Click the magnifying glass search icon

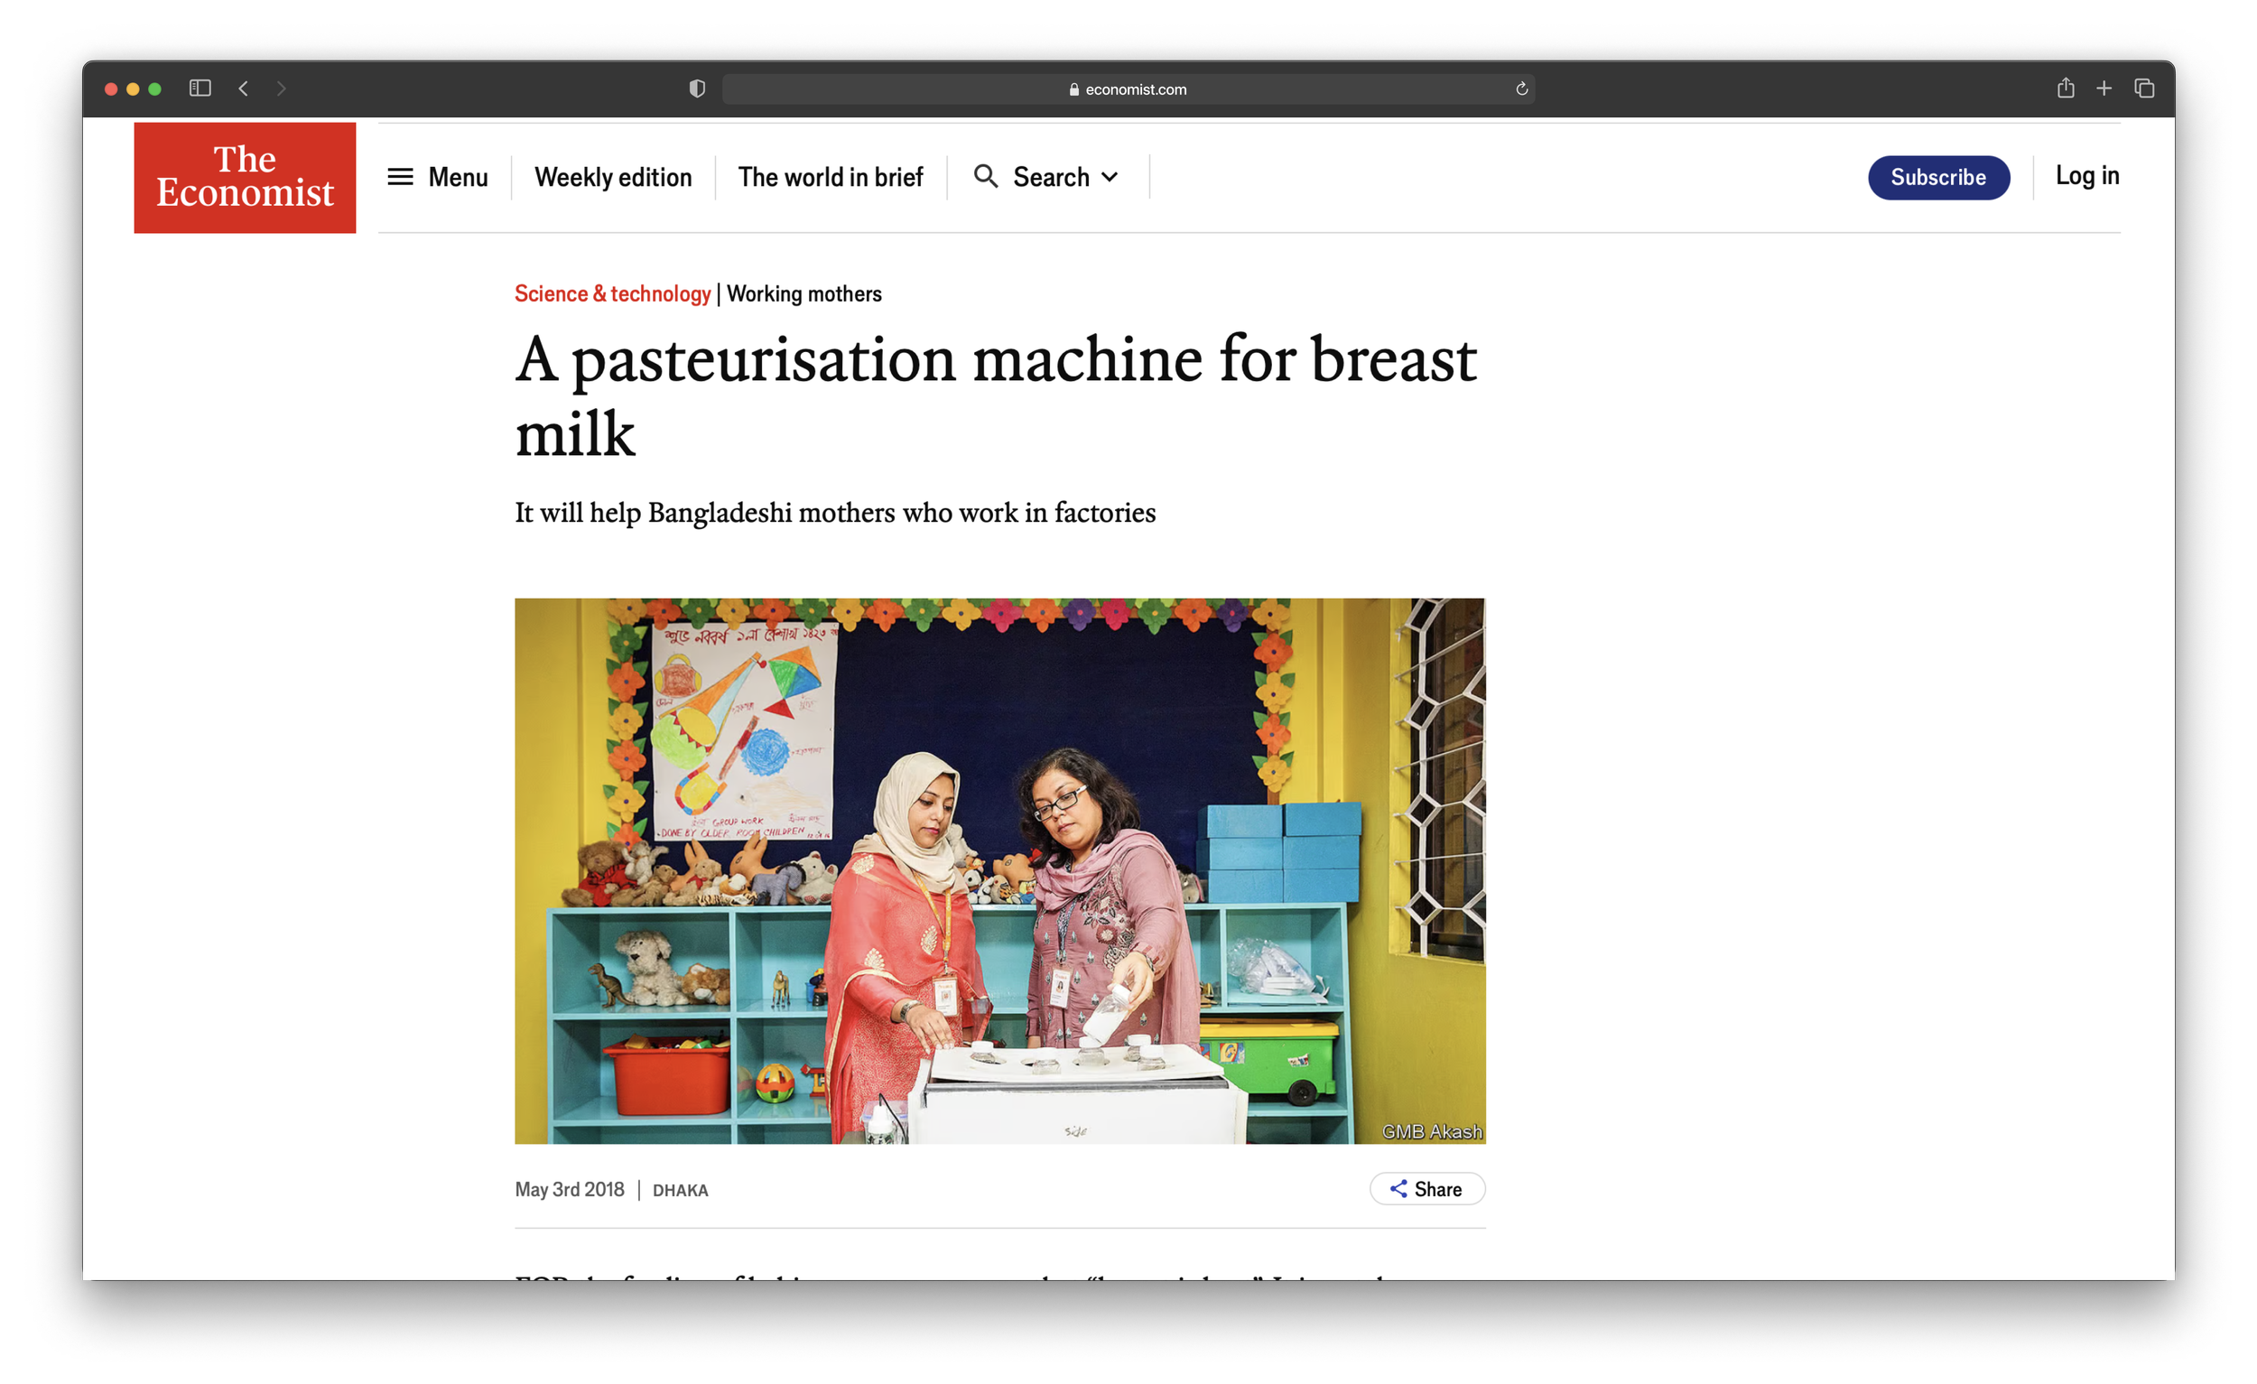[x=986, y=176]
